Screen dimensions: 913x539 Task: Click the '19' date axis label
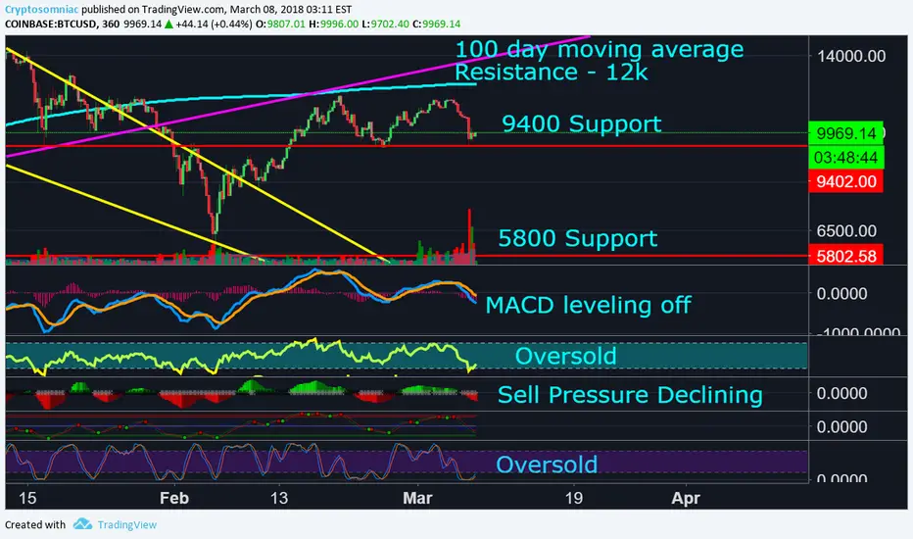click(x=573, y=498)
